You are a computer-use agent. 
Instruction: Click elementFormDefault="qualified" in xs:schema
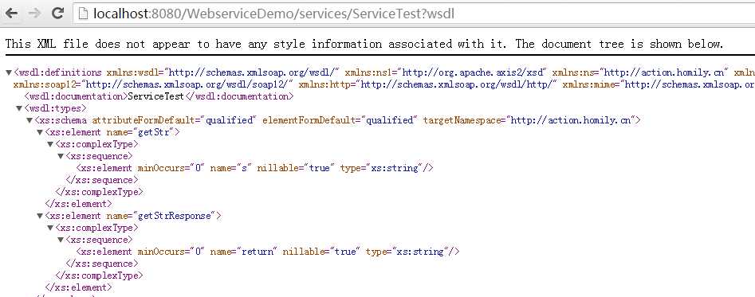[340, 120]
